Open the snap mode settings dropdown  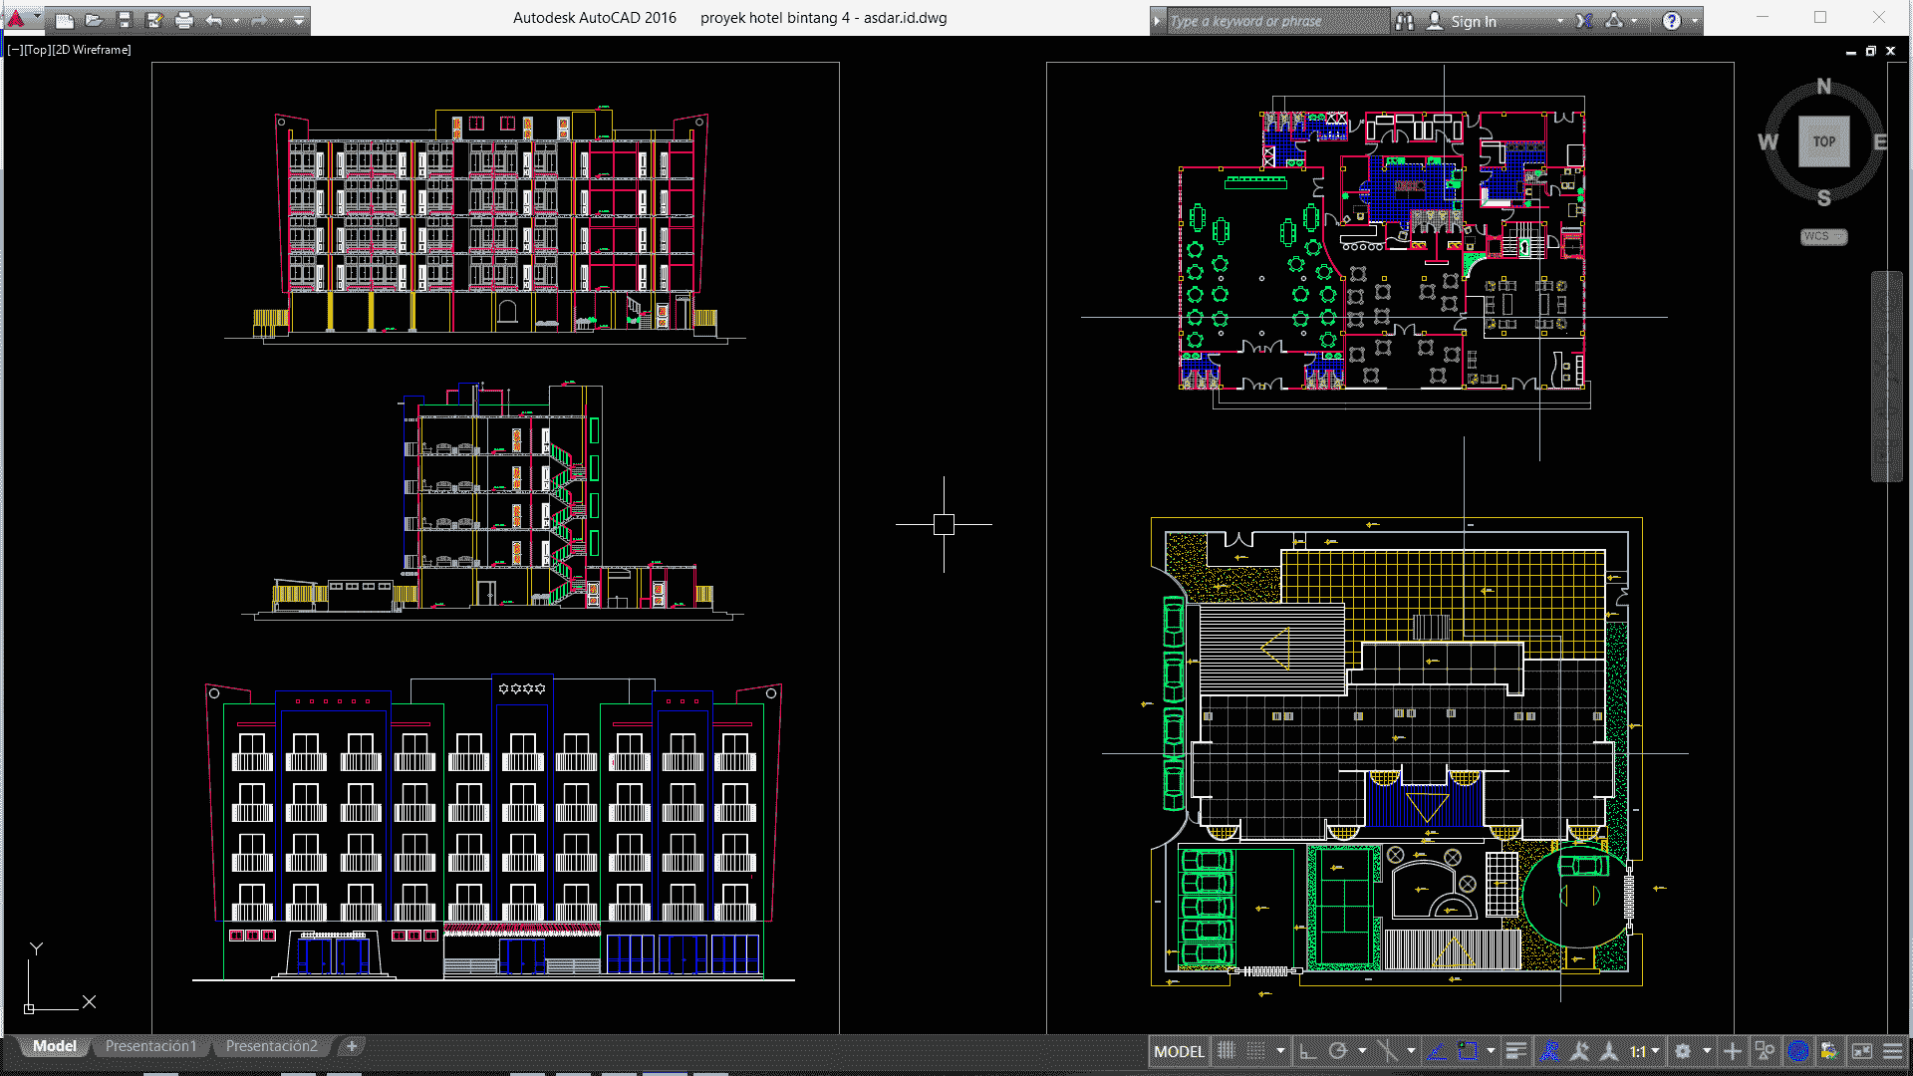point(1280,1051)
